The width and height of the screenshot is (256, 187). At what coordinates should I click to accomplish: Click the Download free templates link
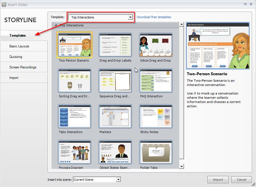pos(154,17)
